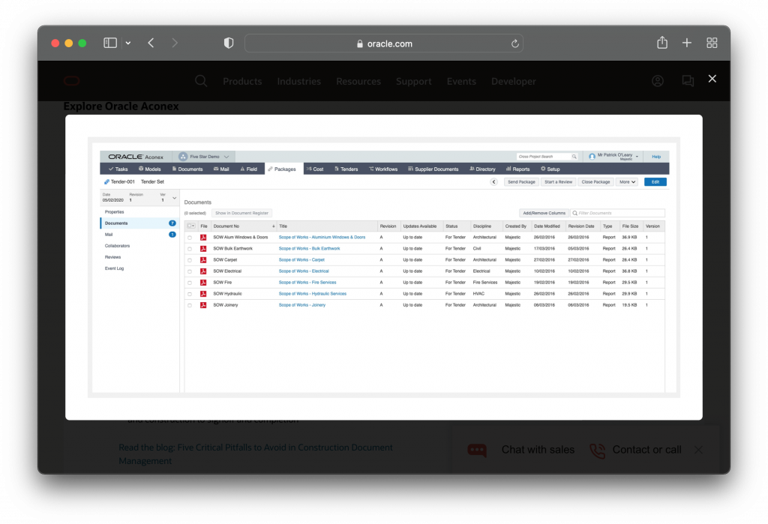Tick the checkbox for SOW Fire
Image resolution: width=768 pixels, height=524 pixels.
[190, 283]
